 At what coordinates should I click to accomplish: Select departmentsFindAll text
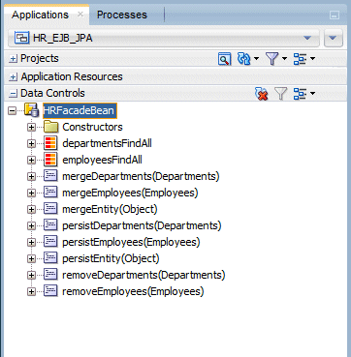pos(107,143)
